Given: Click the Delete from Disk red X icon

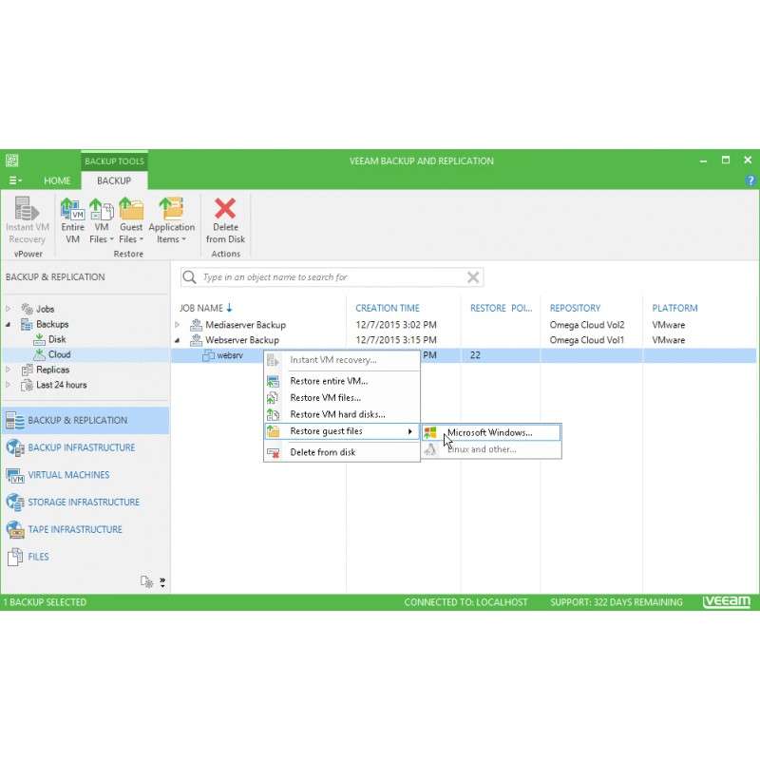Looking at the screenshot, I should pos(225,208).
